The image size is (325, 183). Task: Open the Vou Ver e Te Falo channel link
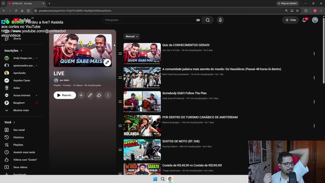point(171,50)
